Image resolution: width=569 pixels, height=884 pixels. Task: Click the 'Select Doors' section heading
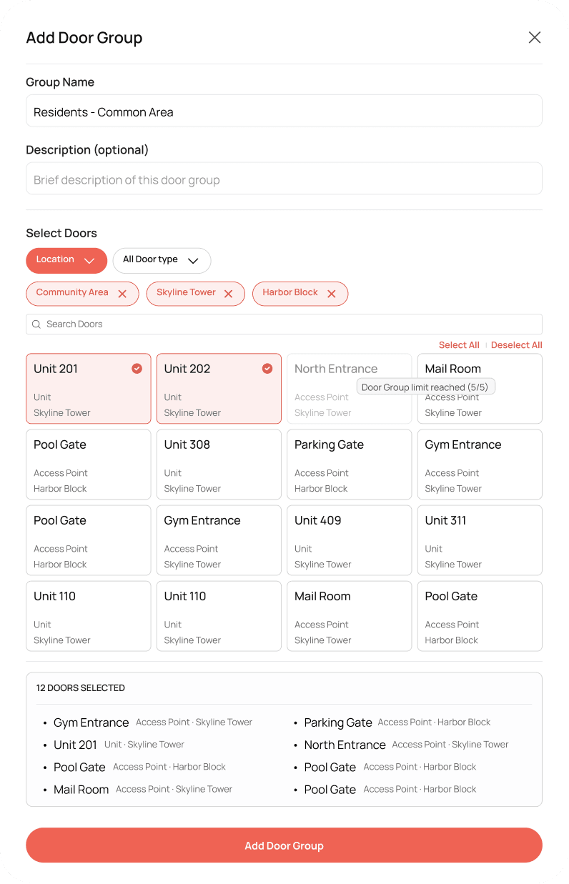(x=61, y=233)
